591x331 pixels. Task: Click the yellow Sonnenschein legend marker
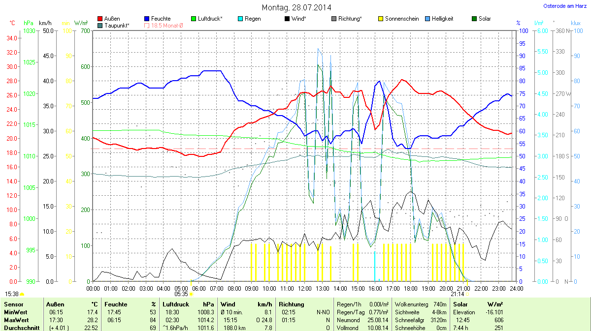381,19
